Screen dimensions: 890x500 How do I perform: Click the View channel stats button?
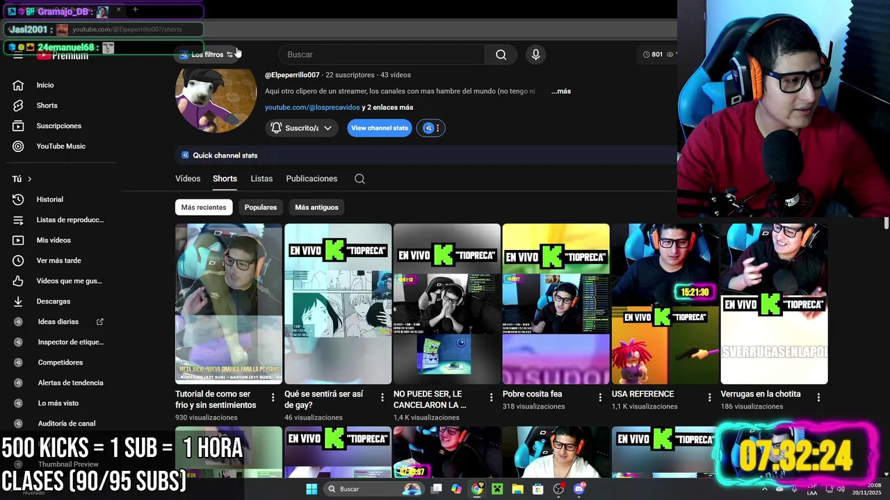380,128
